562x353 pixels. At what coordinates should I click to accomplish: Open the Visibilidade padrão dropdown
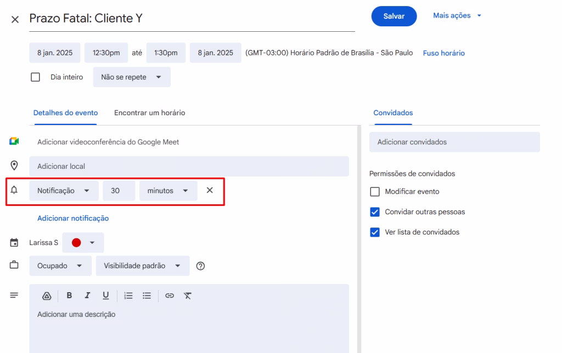142,266
